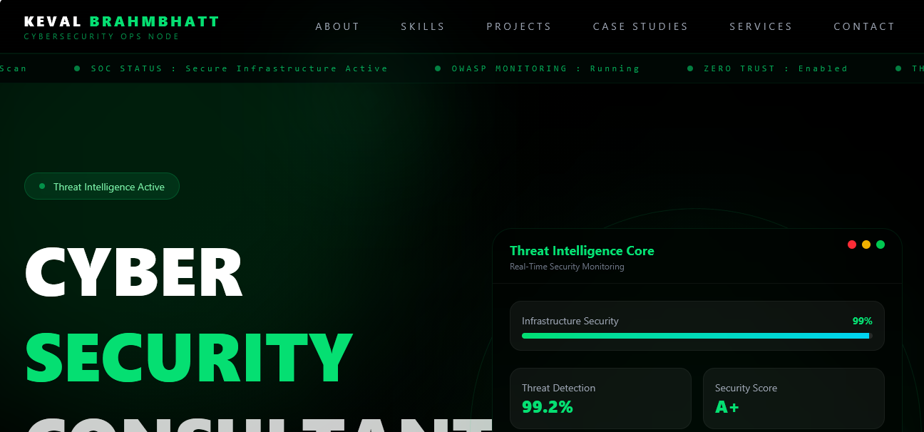Image resolution: width=924 pixels, height=432 pixels.
Task: Open the About nav link
Action: [338, 26]
